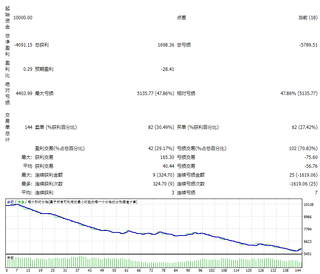This screenshot has height=274, width=320.
Task: Select the 卖单 statistic 82 (30.49%)
Action: pos(162,127)
